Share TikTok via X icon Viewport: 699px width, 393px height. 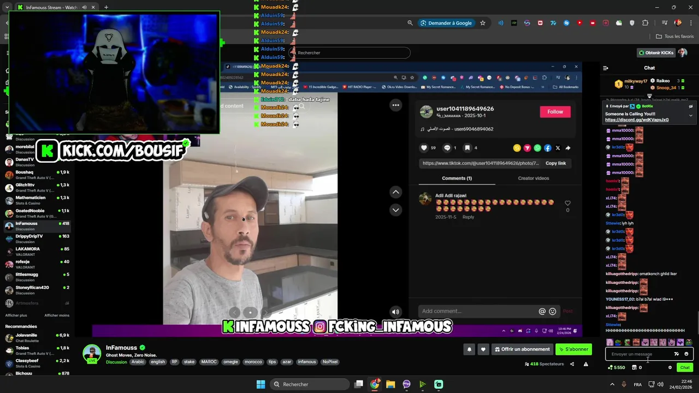tap(558, 148)
